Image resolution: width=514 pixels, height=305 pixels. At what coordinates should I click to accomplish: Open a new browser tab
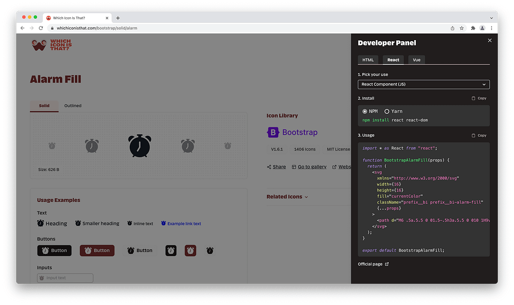coord(118,18)
